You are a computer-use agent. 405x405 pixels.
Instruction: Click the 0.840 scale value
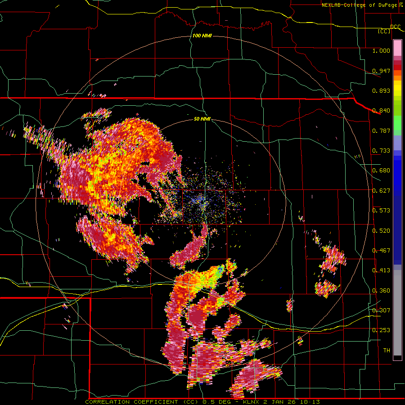click(x=381, y=111)
